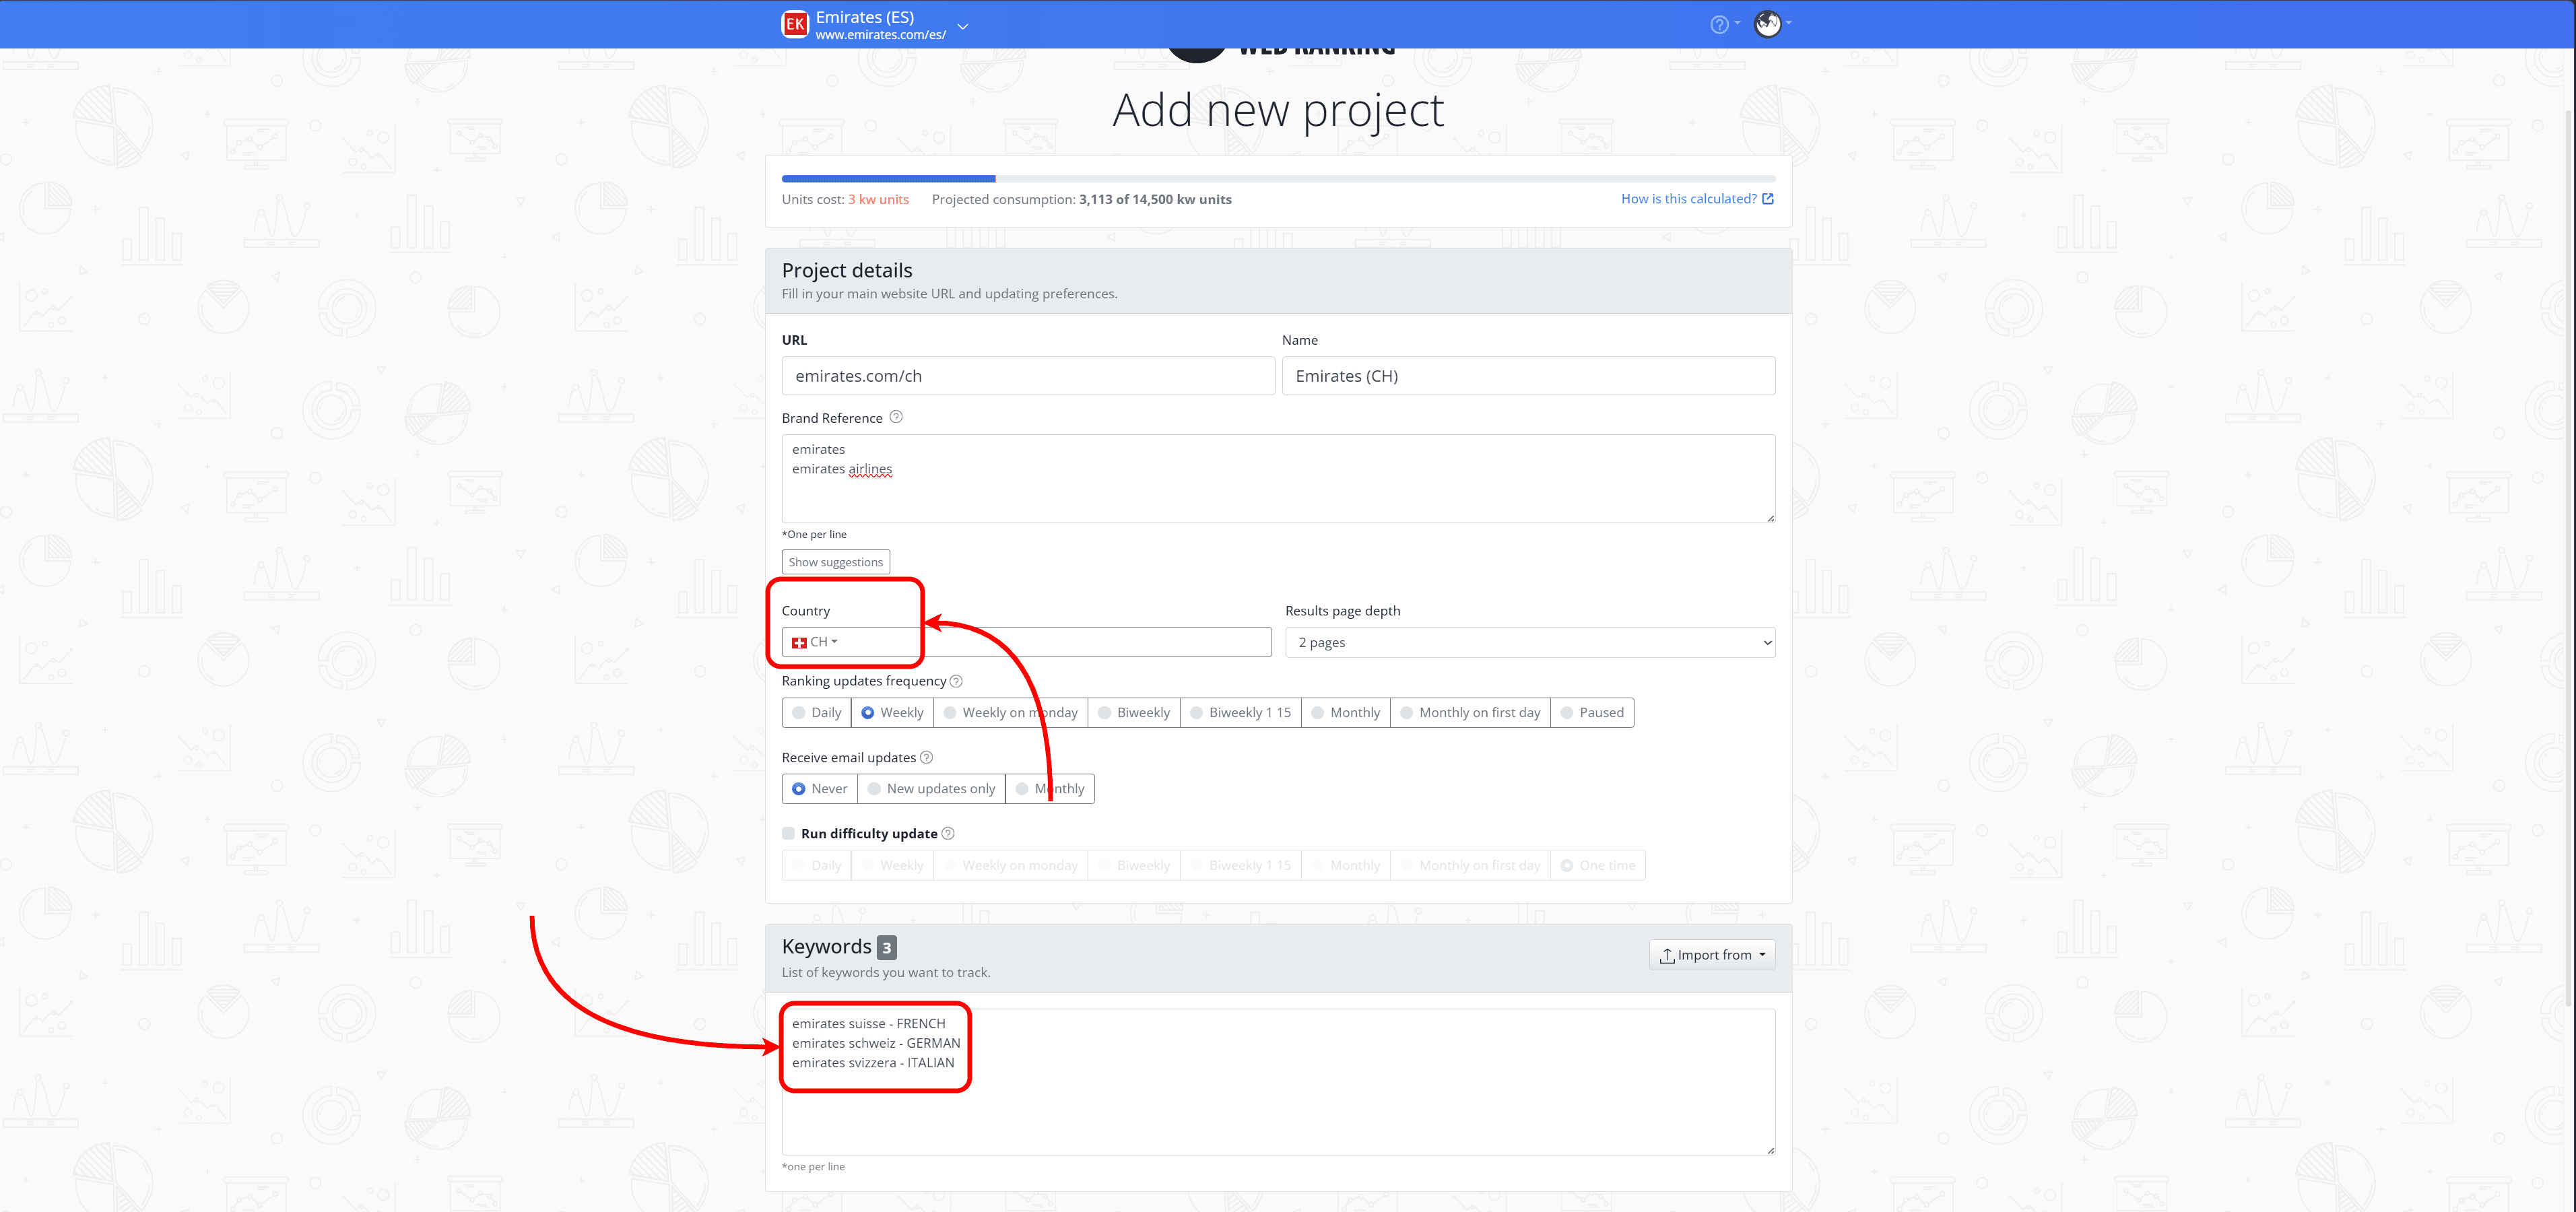
Task: Open the Results page depth select
Action: click(1530, 642)
